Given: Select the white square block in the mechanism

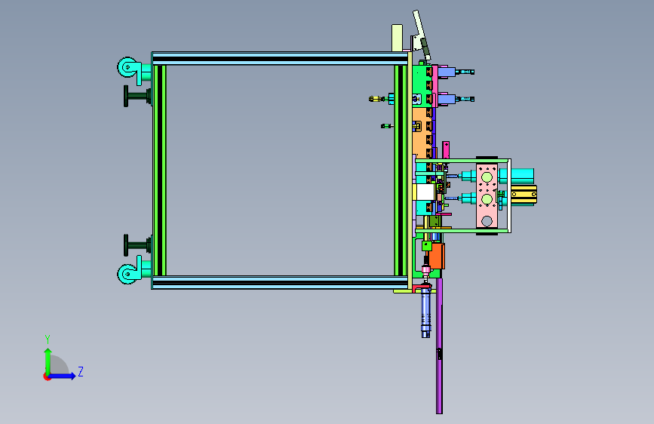Looking at the screenshot, I should (x=425, y=192).
